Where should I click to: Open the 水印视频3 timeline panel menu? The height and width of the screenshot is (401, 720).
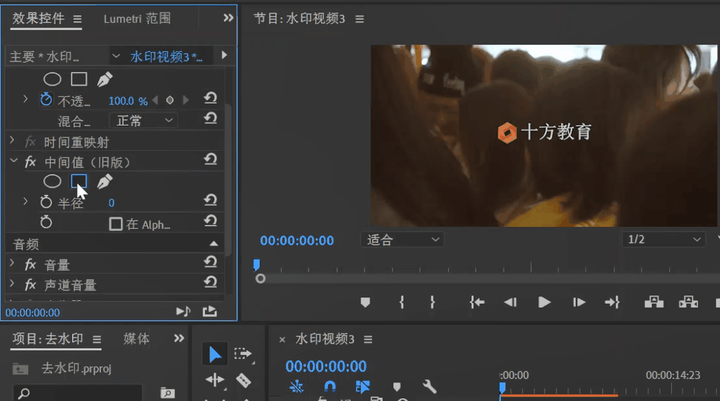[x=368, y=340]
